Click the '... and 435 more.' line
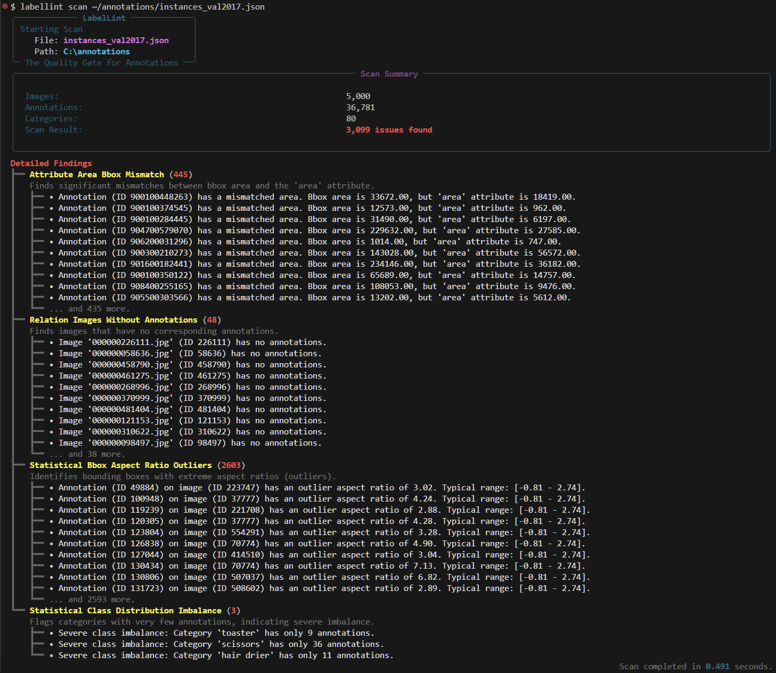 click(x=89, y=309)
